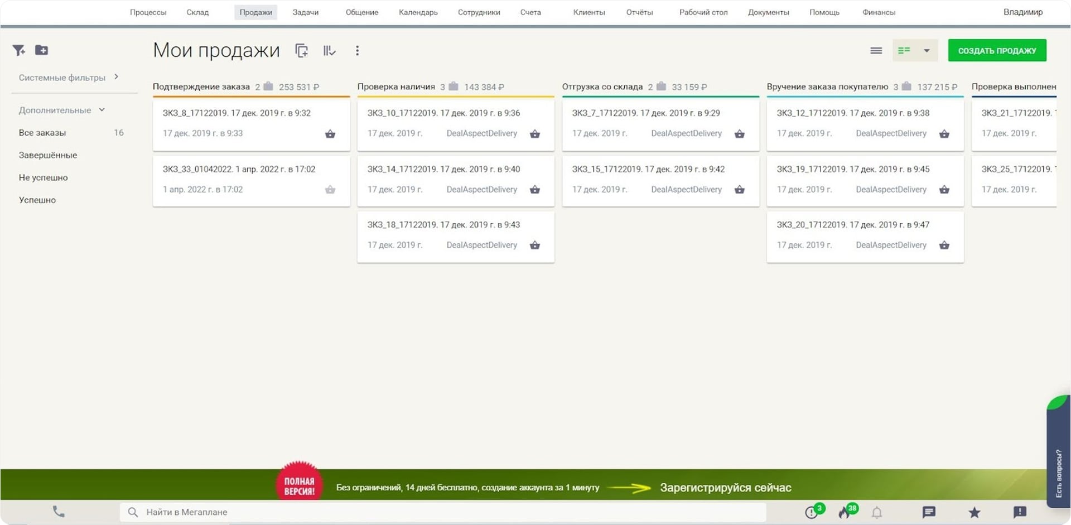Viewport: 1071px width, 525px height.
Task: Open the Отчёты menu item
Action: 639,12
